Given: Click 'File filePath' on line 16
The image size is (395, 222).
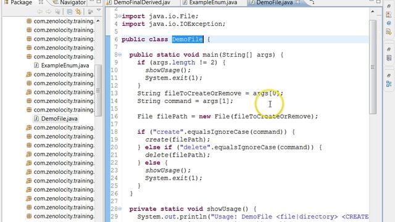Looking at the screenshot, I should (x=162, y=117).
